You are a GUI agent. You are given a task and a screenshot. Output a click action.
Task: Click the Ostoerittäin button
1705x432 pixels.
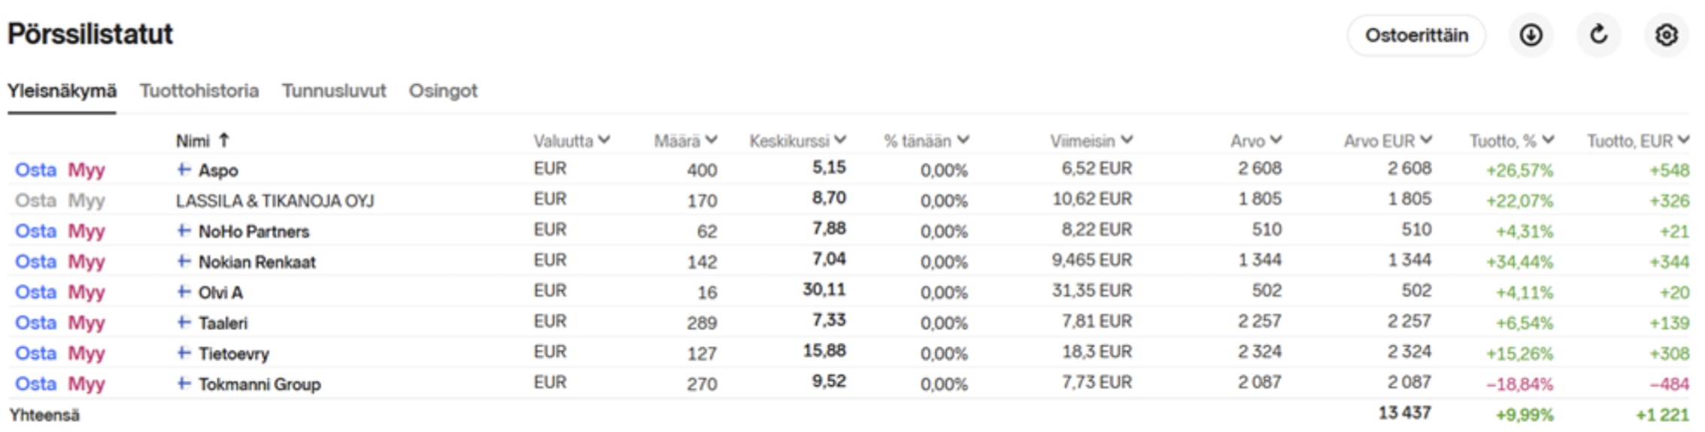click(1416, 35)
